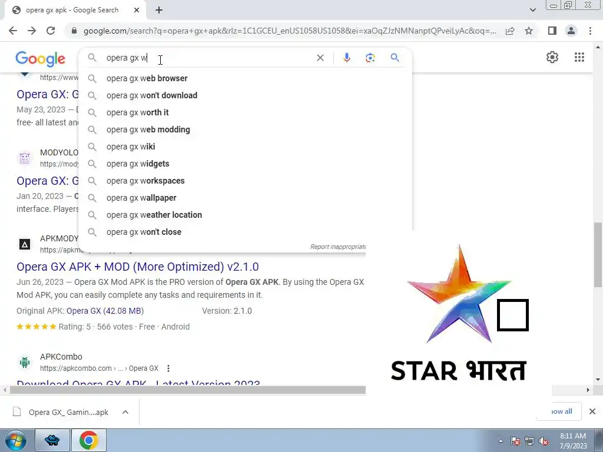Show hidden system tray icons
This screenshot has height=452, width=603.
(501, 441)
